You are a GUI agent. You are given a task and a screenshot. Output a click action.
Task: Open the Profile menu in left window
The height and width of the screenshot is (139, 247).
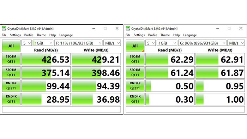tap(29, 35)
